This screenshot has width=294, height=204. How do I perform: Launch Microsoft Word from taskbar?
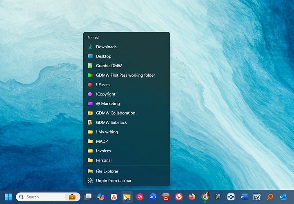pyautogui.click(x=244, y=197)
